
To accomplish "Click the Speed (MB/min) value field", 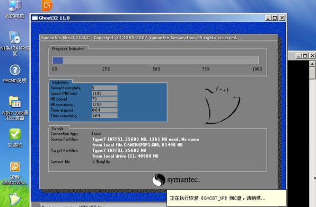I will pyautogui.click(x=104, y=93).
